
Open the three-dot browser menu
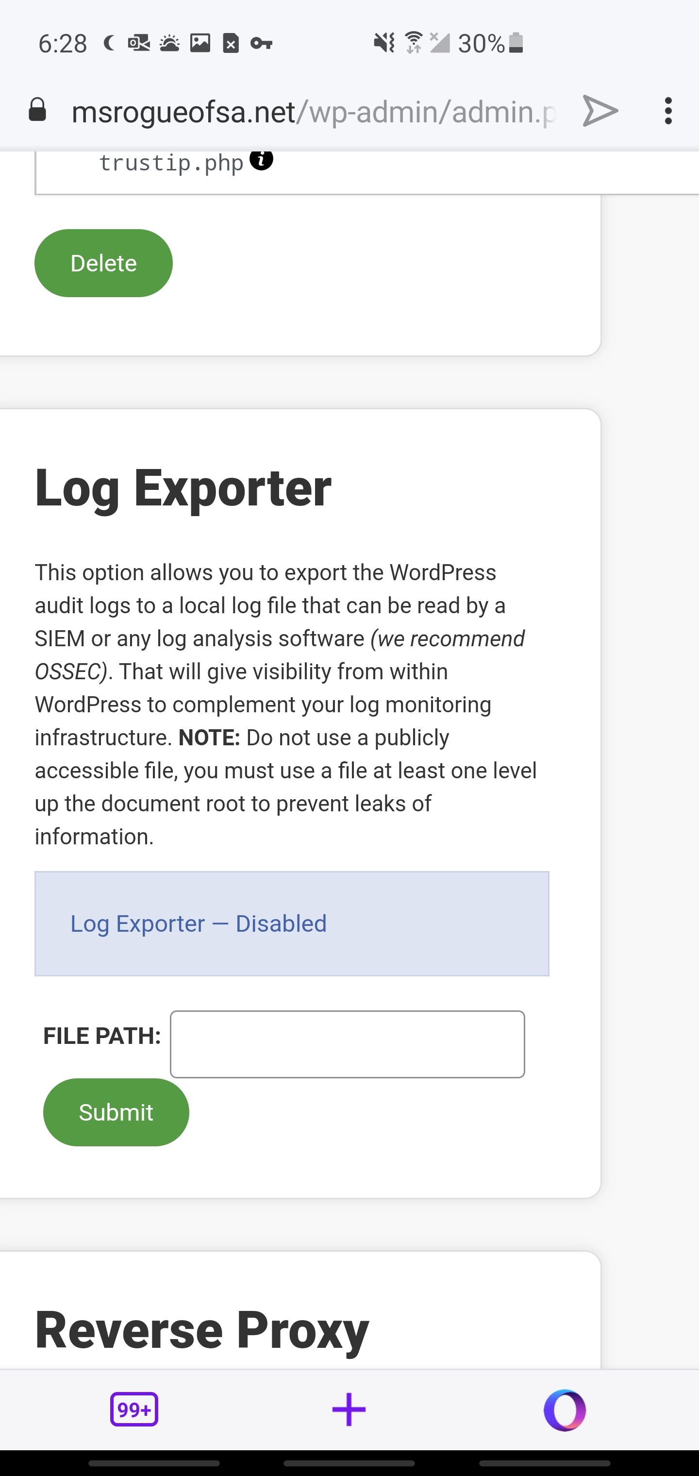pos(667,111)
